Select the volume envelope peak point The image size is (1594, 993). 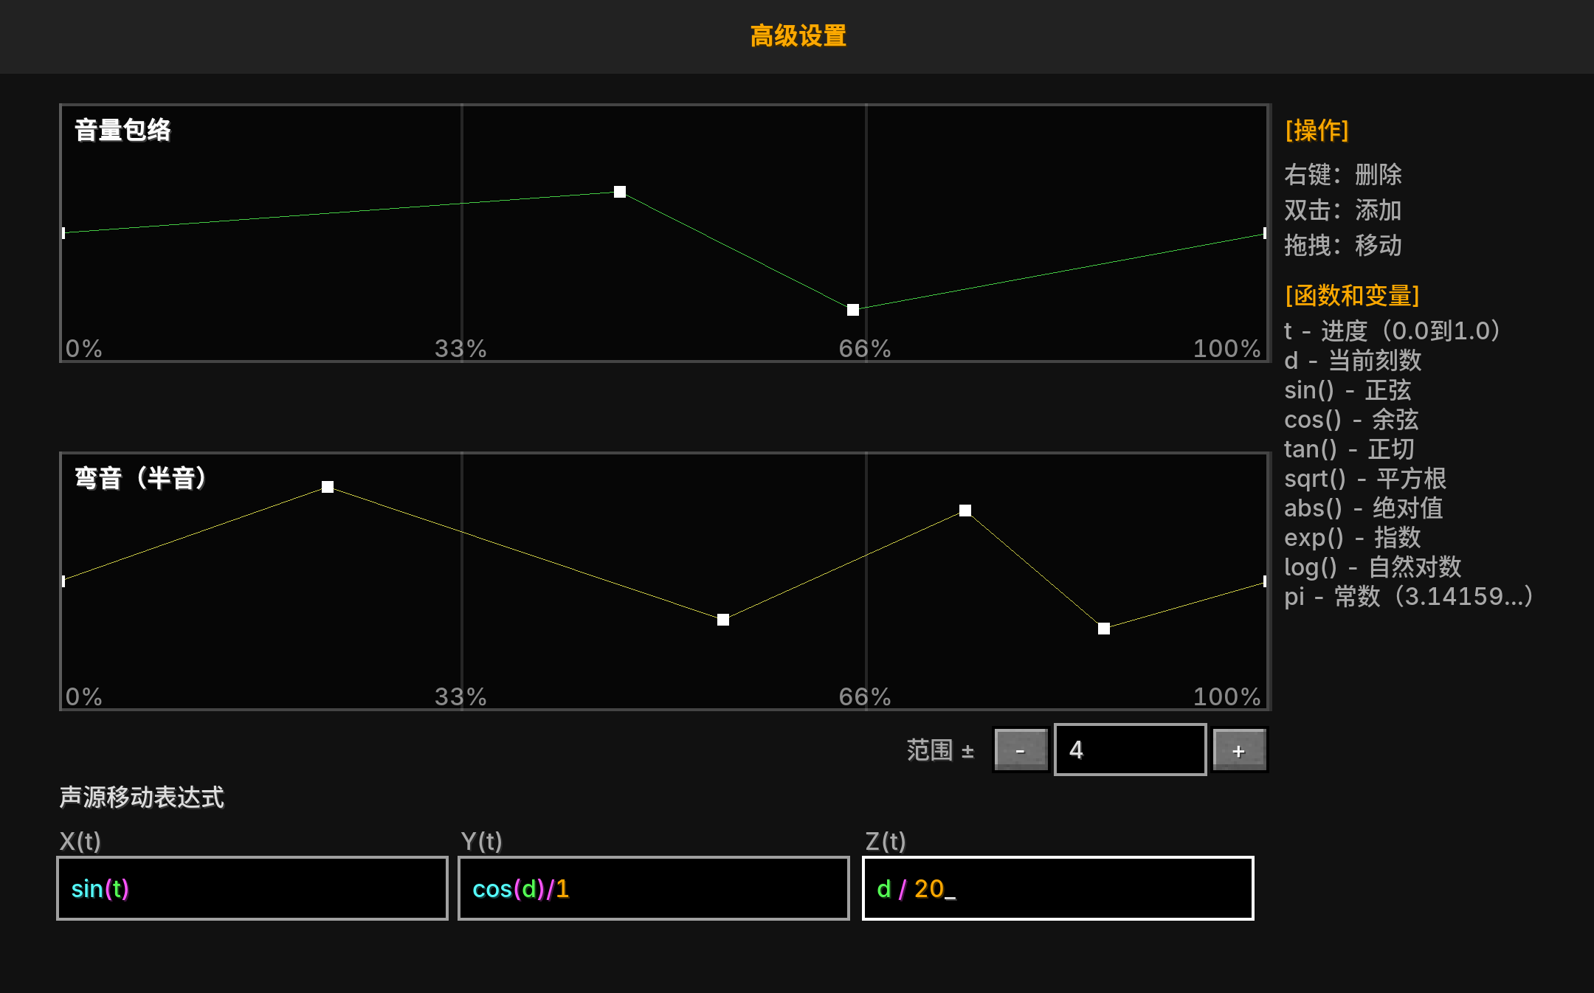[620, 192]
